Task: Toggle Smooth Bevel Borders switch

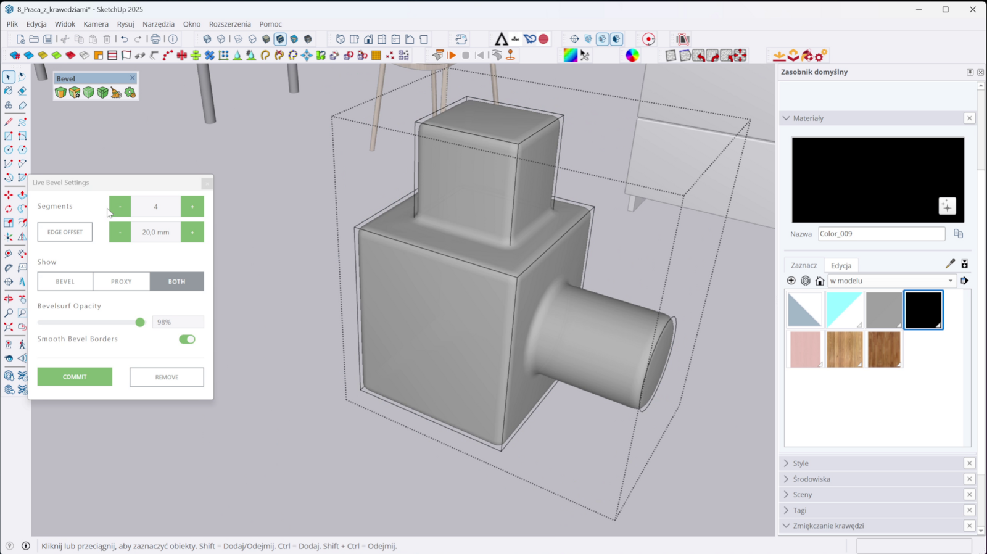Action: (187, 339)
